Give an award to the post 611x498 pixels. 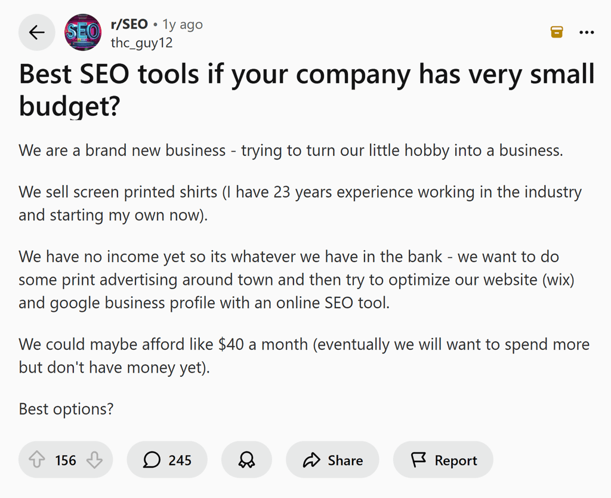[x=246, y=460]
